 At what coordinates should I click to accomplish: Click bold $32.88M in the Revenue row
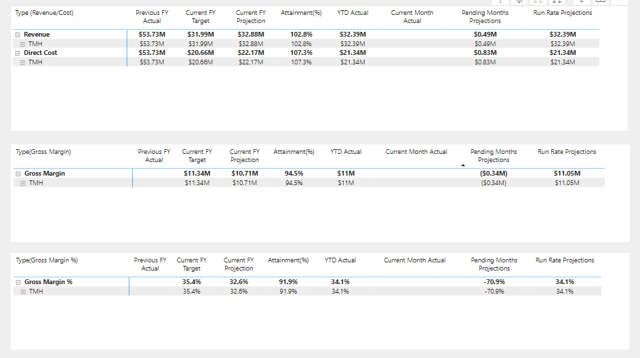251,35
